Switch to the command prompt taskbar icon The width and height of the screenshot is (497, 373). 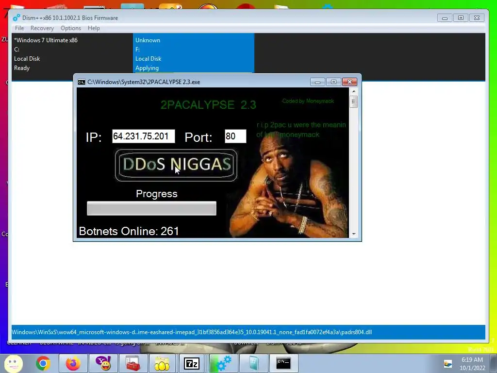point(283,363)
